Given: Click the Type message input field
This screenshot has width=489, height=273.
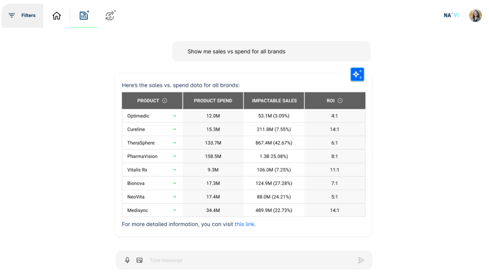Looking at the screenshot, I should [248, 260].
